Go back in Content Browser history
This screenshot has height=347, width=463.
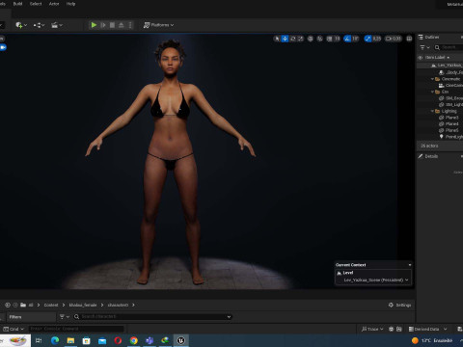click(x=8, y=305)
